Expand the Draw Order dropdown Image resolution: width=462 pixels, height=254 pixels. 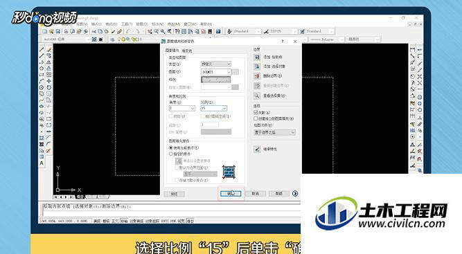point(274,133)
